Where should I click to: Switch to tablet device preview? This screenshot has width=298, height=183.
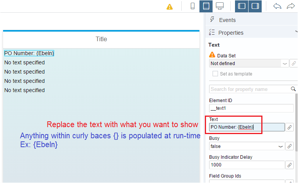pyautogui.click(x=206, y=6)
